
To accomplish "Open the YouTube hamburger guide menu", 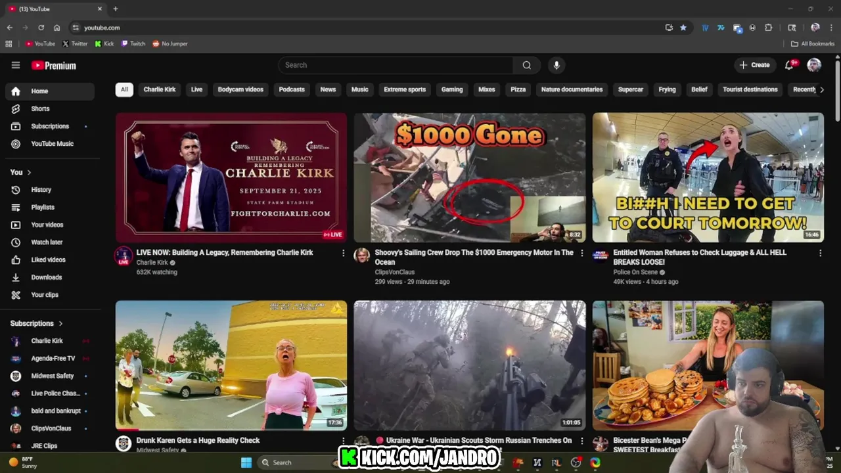I will point(16,65).
